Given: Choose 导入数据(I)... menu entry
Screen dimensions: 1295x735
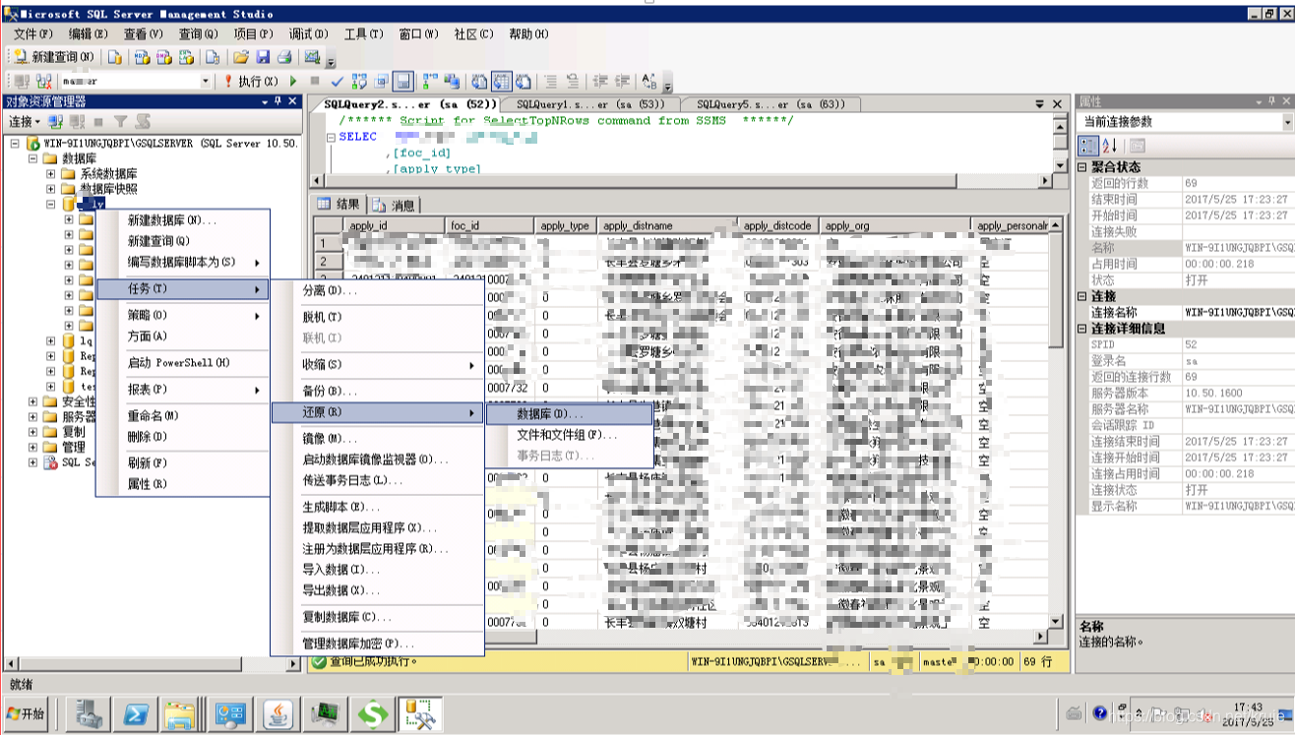Looking at the screenshot, I should [379, 570].
